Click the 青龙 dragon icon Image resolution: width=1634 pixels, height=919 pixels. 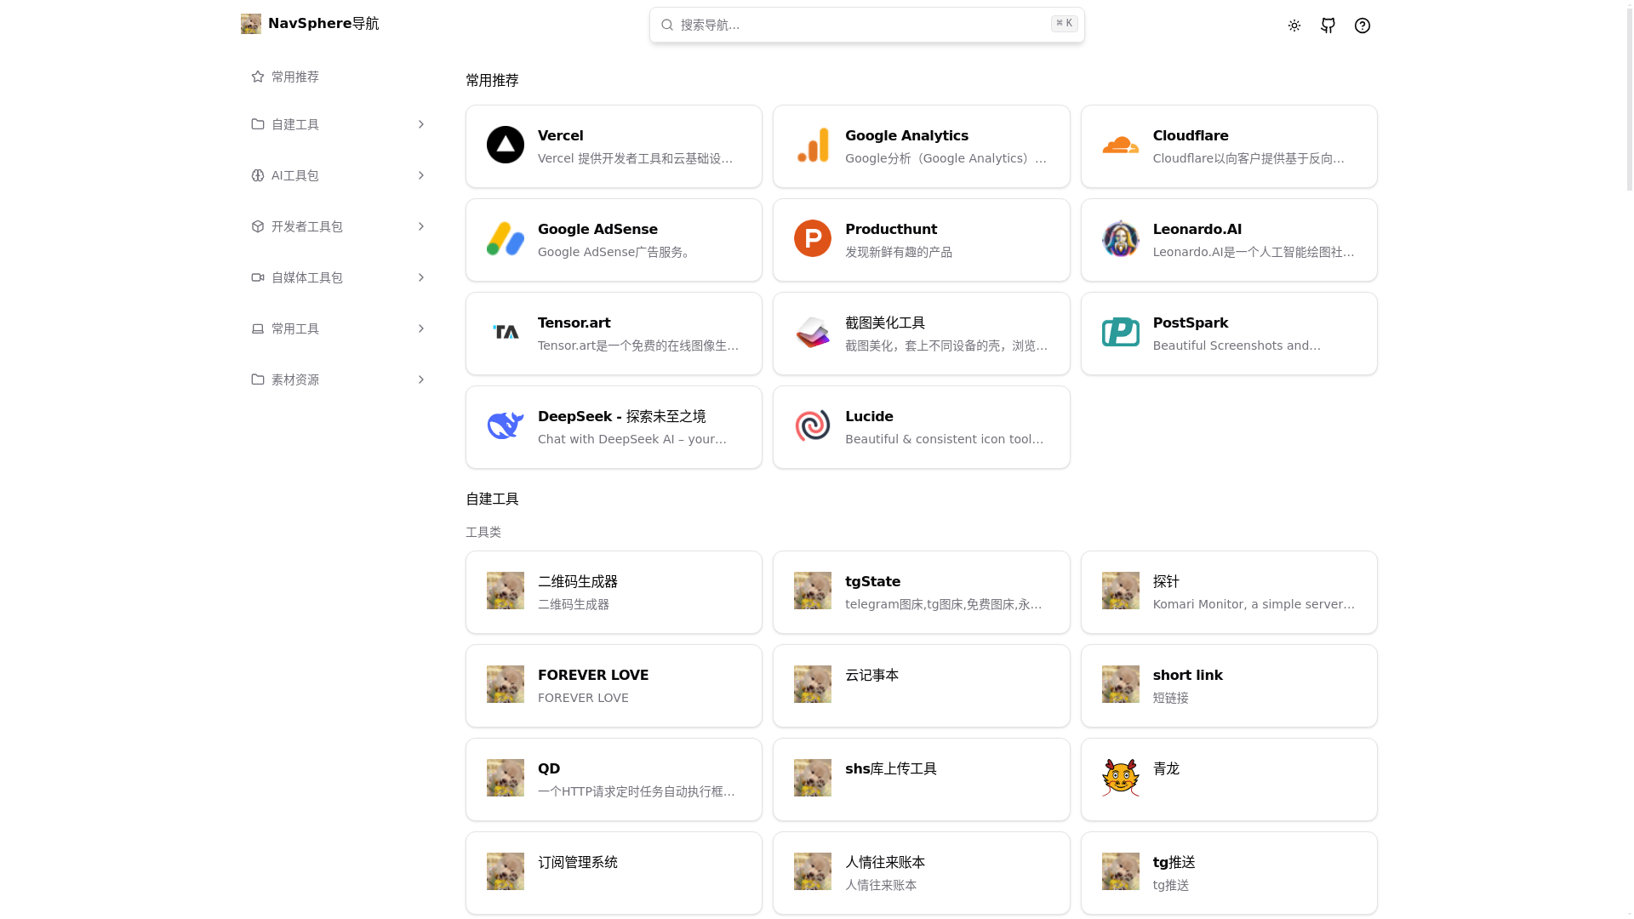1121,778
